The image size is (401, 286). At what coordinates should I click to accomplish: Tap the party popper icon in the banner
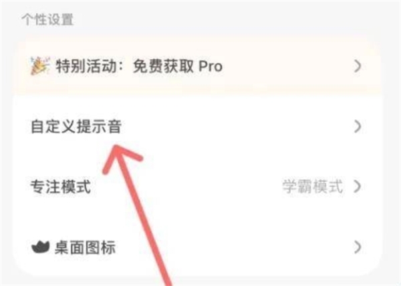(39, 67)
